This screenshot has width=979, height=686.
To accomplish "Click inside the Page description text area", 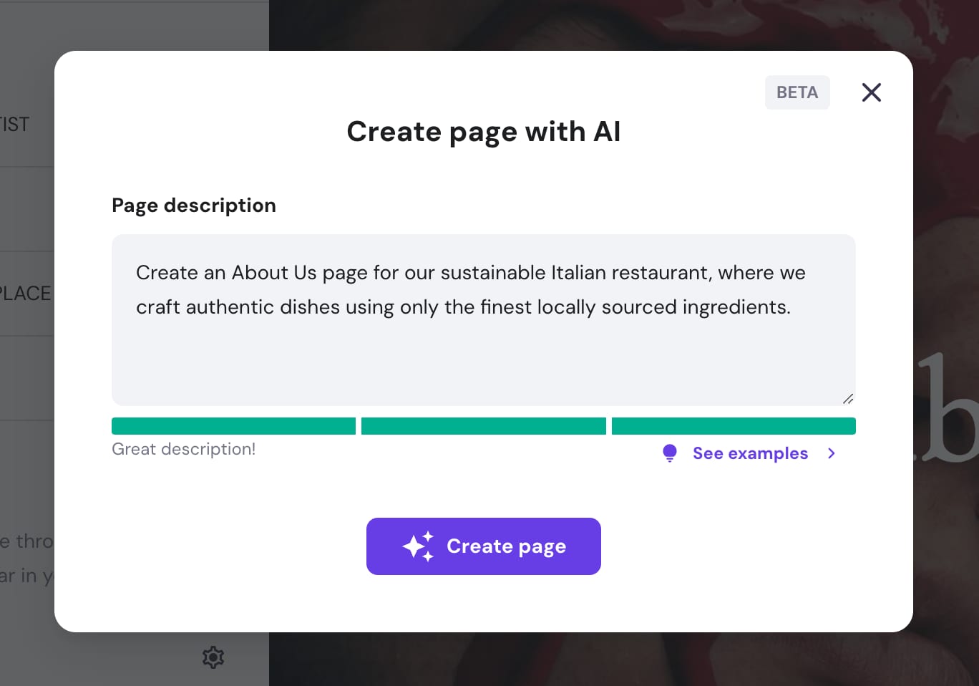I will point(483,320).
